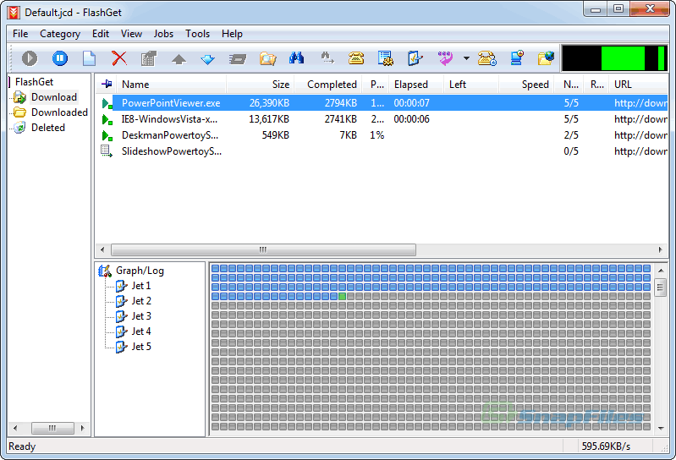Select the FlashGet root tree node
The width and height of the screenshot is (676, 460).
click(x=34, y=82)
